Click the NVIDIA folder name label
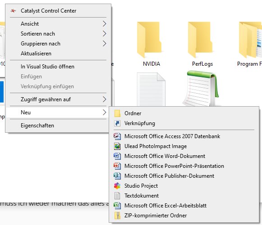262x225 pixels. pos(152,64)
